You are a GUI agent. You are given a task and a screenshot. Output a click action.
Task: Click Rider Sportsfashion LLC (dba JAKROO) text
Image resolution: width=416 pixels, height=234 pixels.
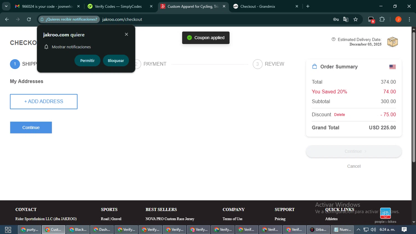pos(46,219)
